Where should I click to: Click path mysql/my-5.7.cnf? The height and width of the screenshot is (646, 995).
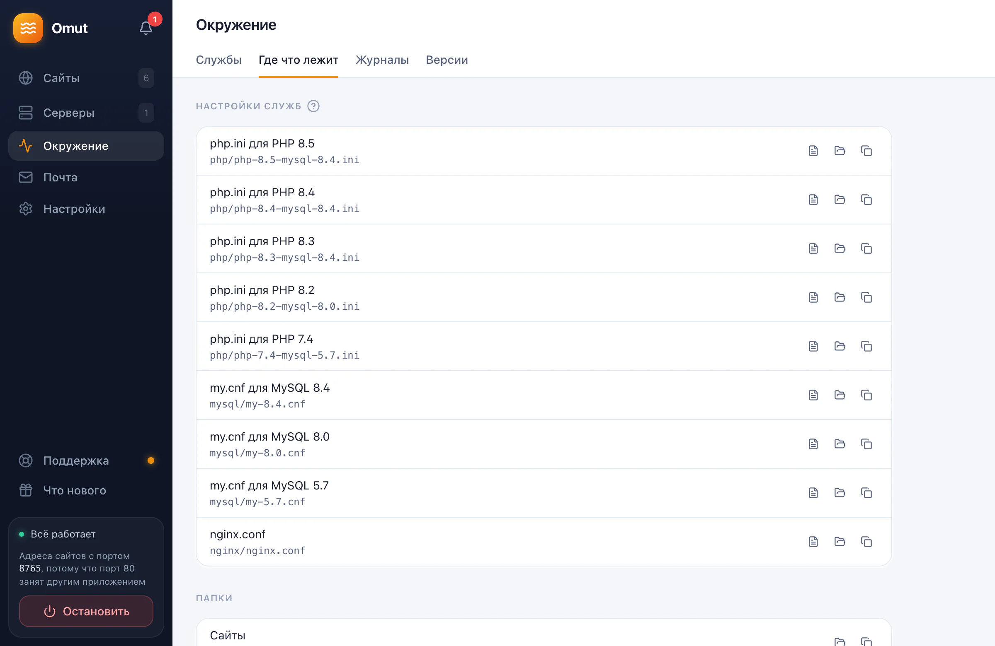point(257,502)
